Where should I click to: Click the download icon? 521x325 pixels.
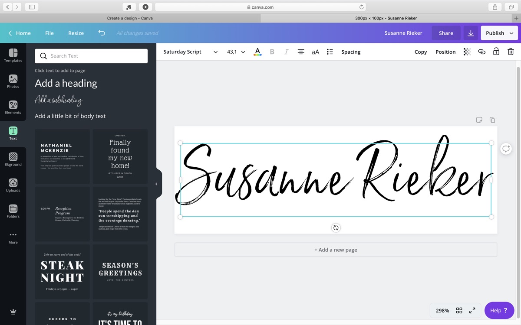tap(471, 33)
